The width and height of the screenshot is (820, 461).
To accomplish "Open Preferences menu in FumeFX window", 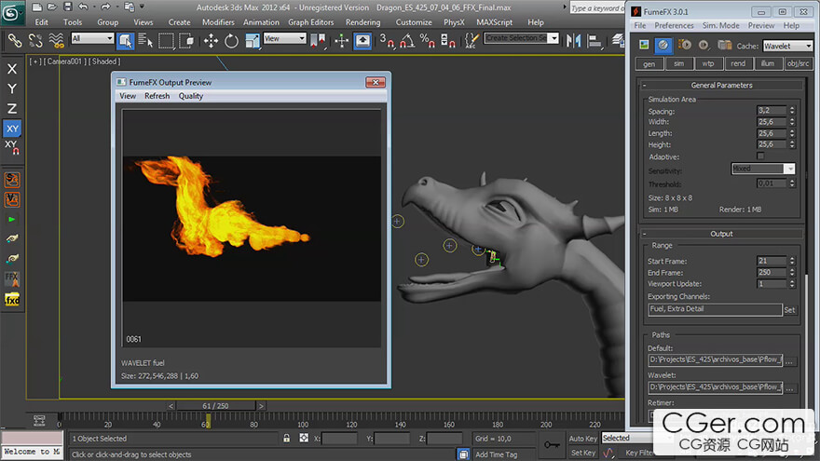I will 674,25.
